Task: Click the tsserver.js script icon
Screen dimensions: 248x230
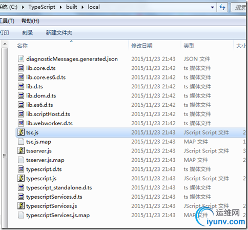Action: 21,151
